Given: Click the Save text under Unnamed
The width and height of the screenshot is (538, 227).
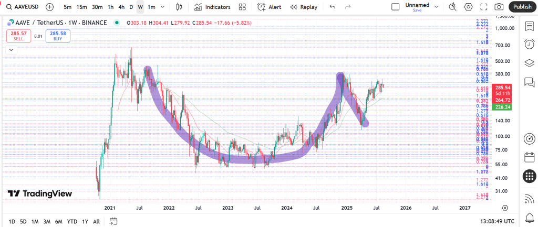Looking at the screenshot, I should click(417, 10).
